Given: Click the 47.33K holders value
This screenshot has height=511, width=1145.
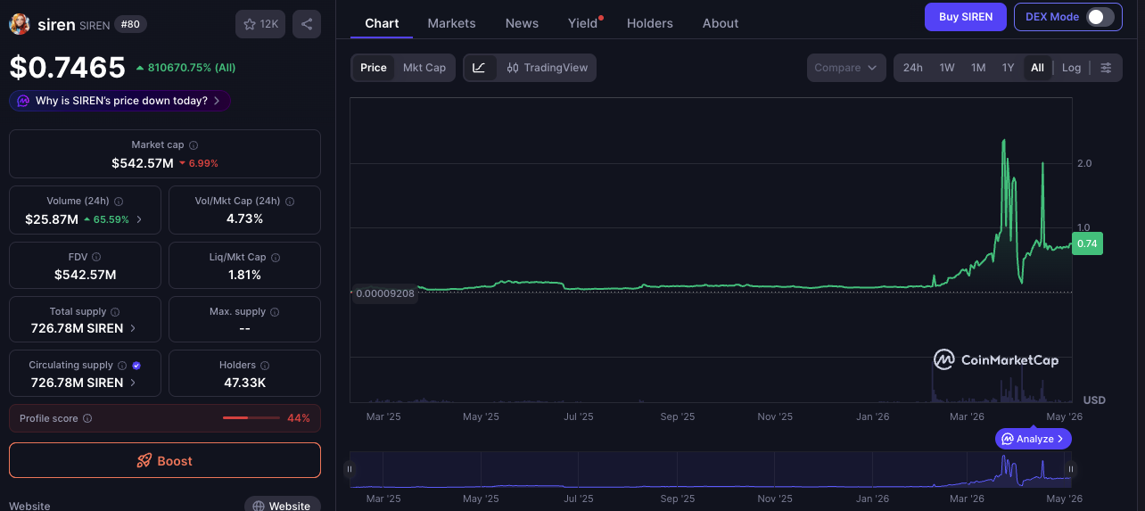Looking at the screenshot, I should (x=244, y=383).
